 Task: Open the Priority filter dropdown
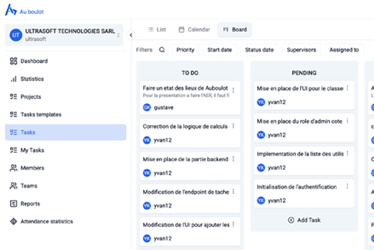click(x=185, y=50)
